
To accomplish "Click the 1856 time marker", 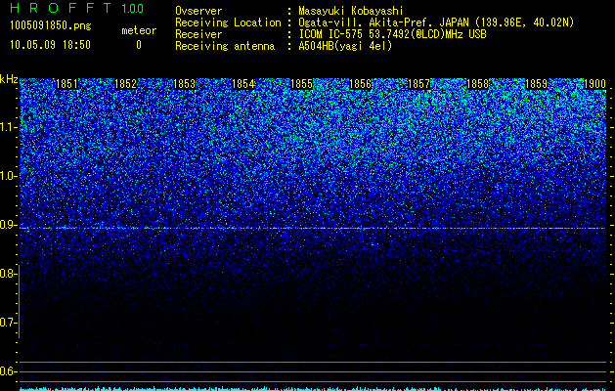I will tap(360, 84).
